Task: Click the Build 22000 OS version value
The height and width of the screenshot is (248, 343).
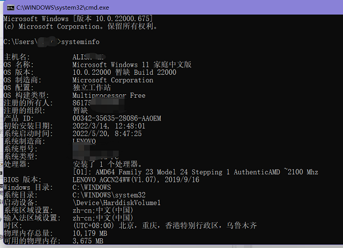Action: (154, 73)
